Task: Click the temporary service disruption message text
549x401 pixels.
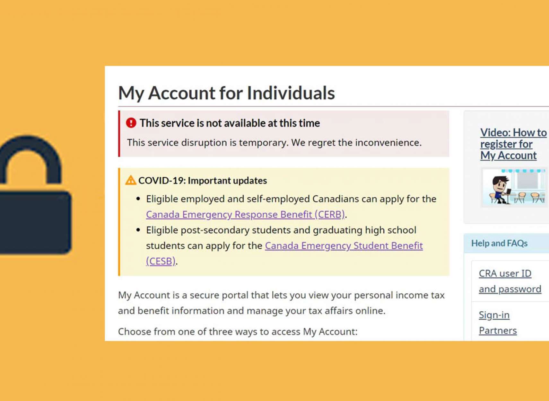Action: pyautogui.click(x=274, y=143)
